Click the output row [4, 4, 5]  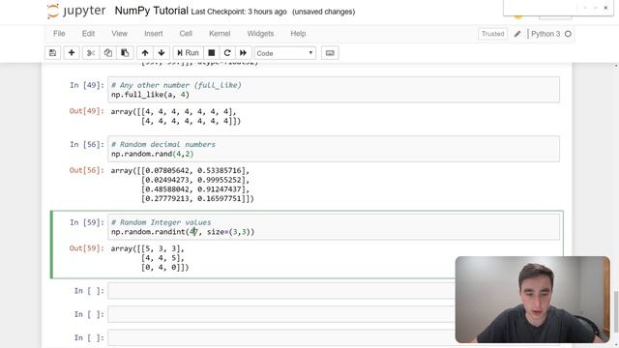coord(162,258)
